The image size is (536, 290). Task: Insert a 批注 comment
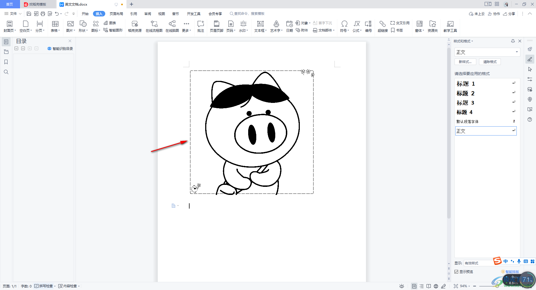pos(201,26)
